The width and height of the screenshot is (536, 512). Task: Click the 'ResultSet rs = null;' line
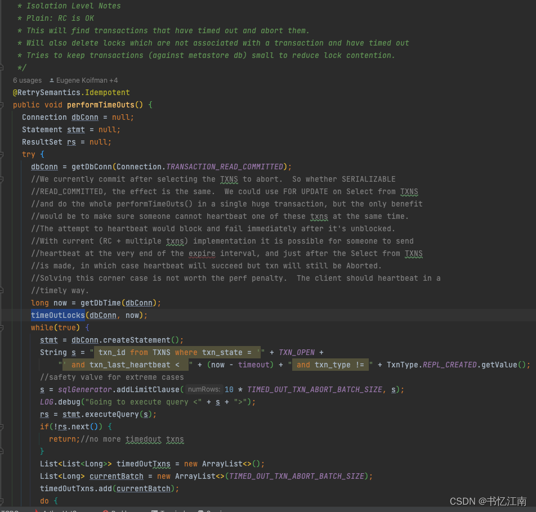pyautogui.click(x=66, y=142)
